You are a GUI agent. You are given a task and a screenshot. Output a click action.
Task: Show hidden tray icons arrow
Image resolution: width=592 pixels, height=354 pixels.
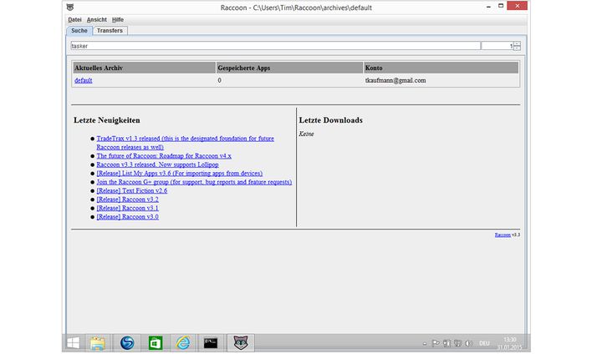pyautogui.click(x=425, y=344)
